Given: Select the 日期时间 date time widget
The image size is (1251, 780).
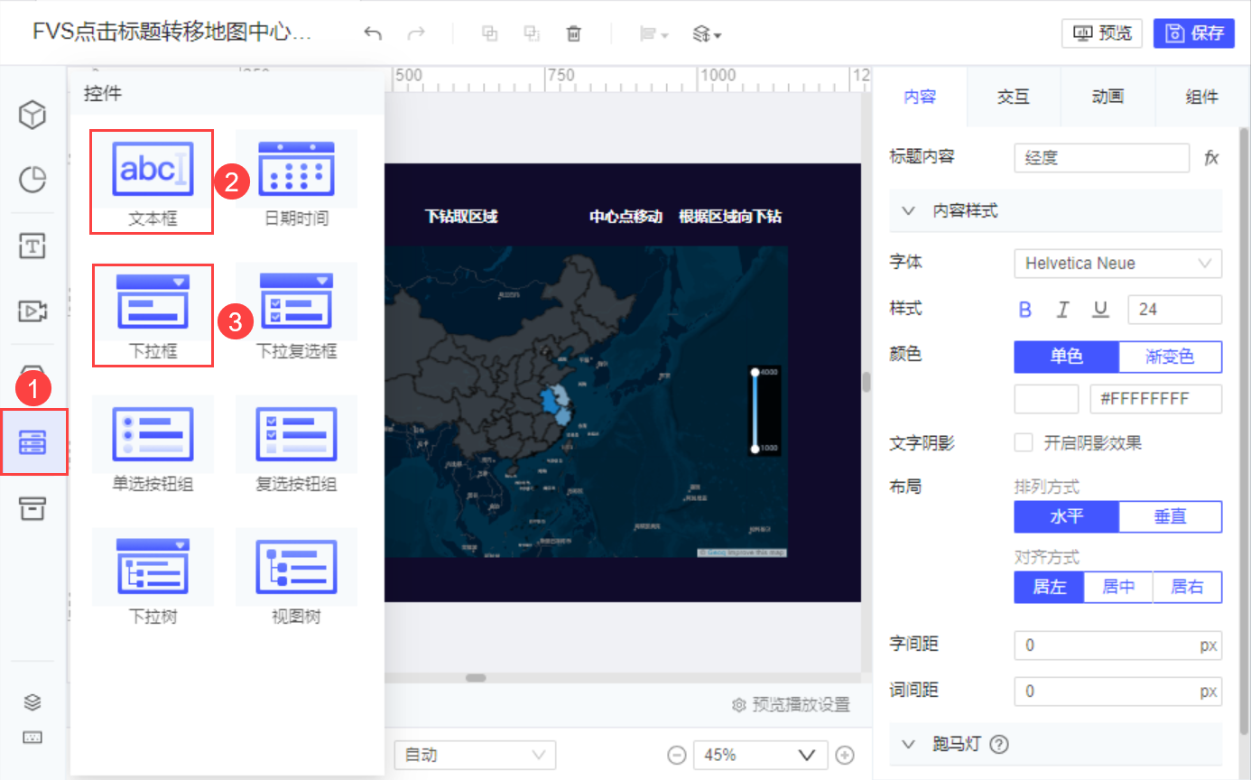Looking at the screenshot, I should (297, 181).
